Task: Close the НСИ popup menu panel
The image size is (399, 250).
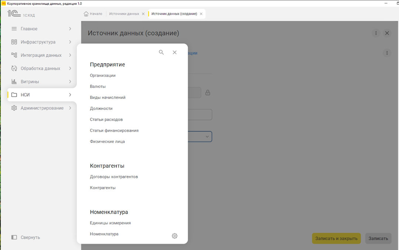Action: pyautogui.click(x=175, y=52)
